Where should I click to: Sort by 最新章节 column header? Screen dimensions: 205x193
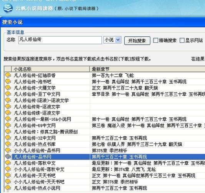147,69
